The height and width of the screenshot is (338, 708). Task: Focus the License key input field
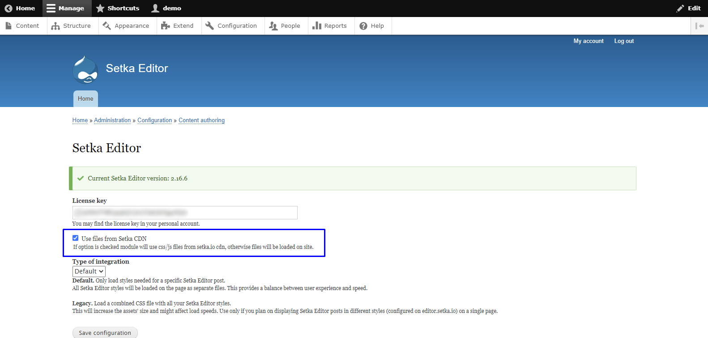(x=185, y=213)
